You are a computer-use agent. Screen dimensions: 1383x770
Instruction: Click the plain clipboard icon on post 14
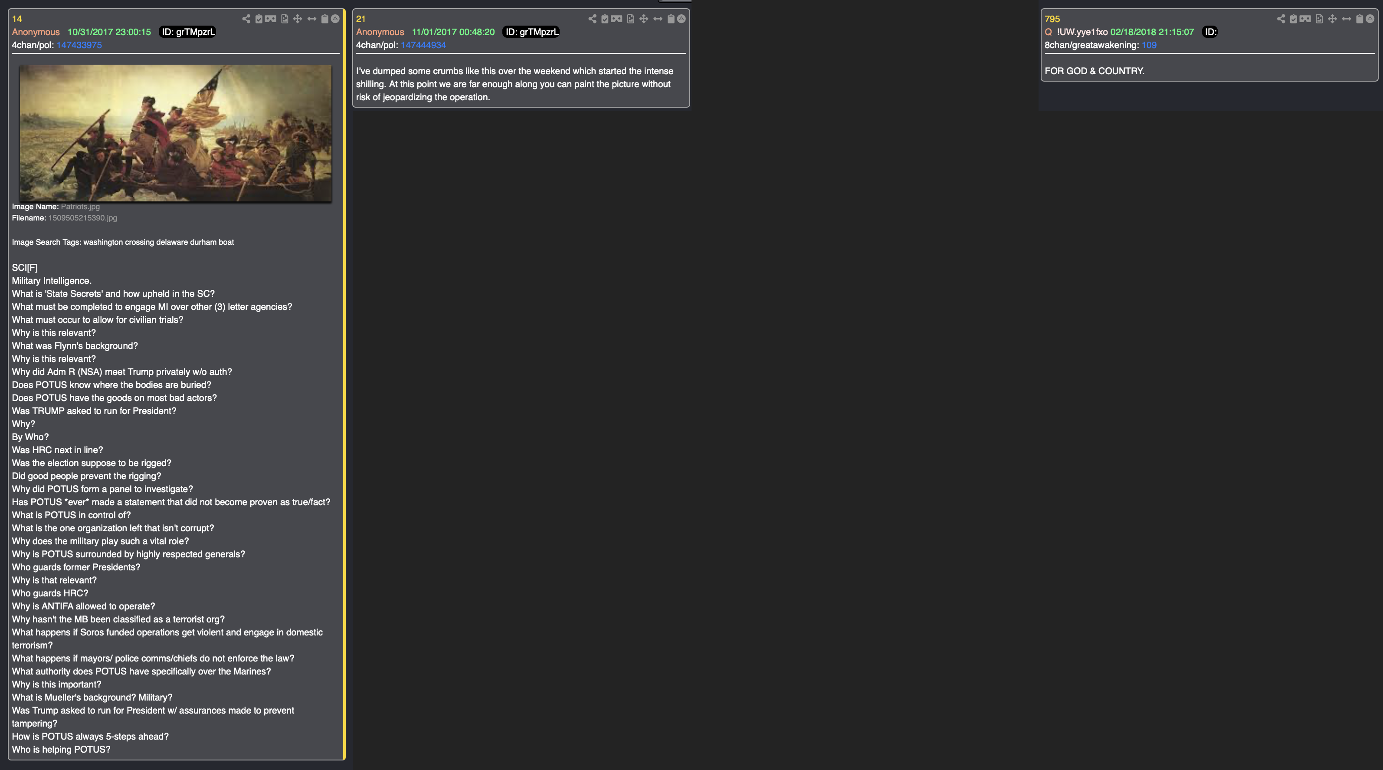[325, 19]
